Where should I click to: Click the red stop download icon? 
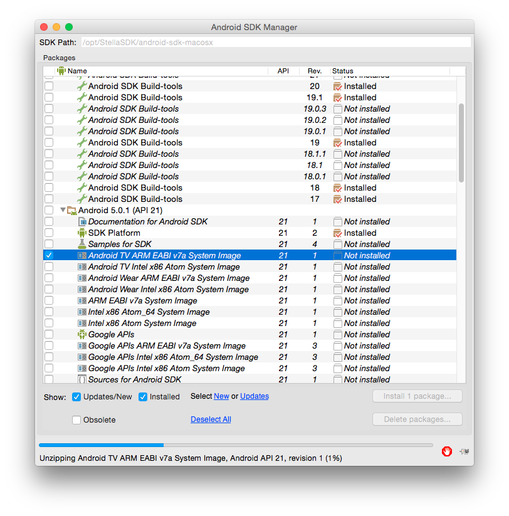tap(446, 451)
